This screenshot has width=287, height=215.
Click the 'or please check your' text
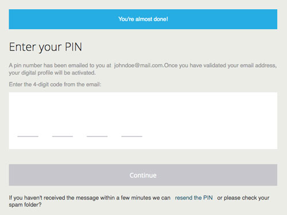pyautogui.click(x=243, y=198)
